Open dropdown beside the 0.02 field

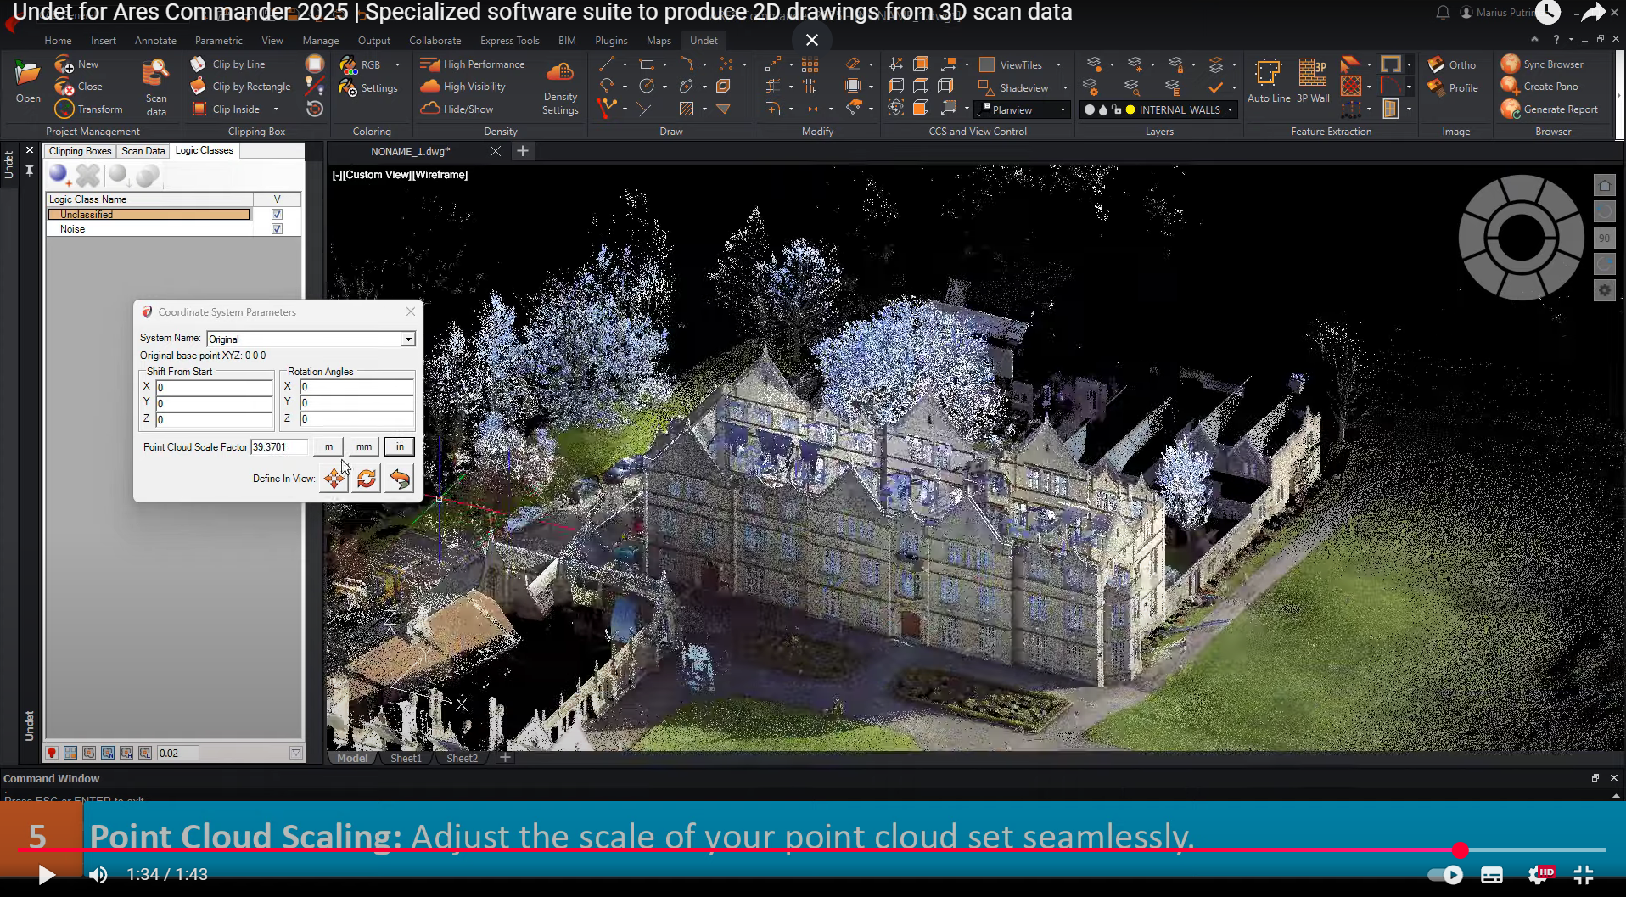(296, 753)
